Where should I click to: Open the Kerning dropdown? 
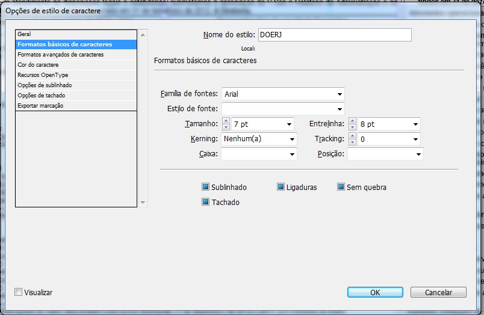tap(293, 139)
